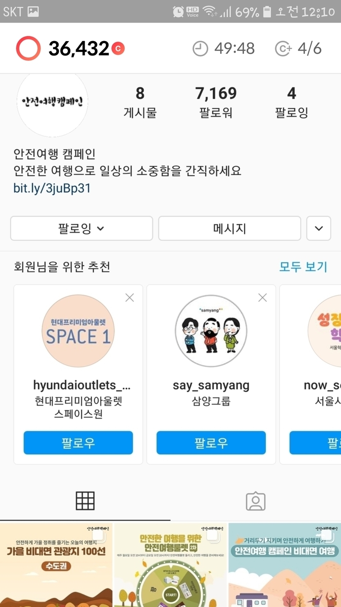Switch to the tagged photos tab

coord(256,501)
